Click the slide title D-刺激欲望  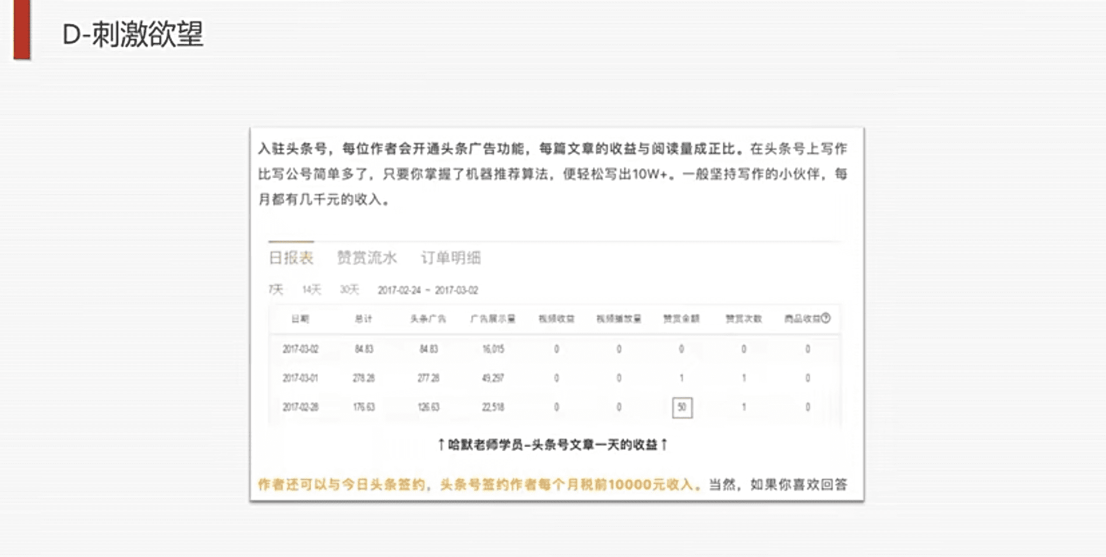click(x=133, y=34)
